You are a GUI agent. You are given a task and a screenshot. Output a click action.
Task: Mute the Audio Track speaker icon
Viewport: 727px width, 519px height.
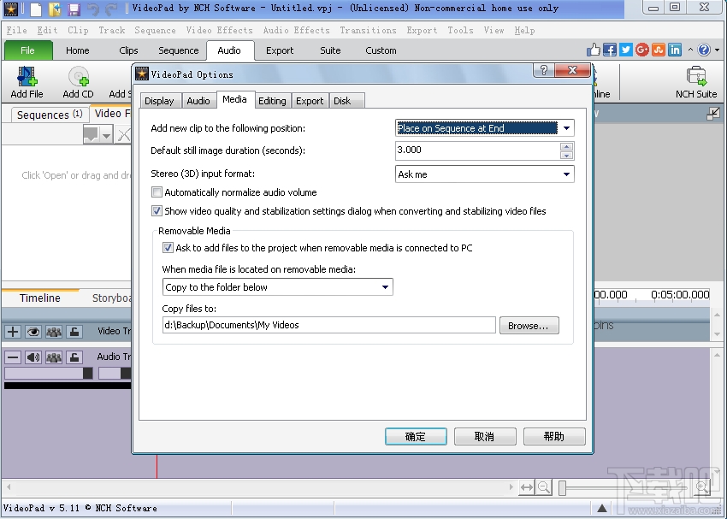click(x=33, y=357)
